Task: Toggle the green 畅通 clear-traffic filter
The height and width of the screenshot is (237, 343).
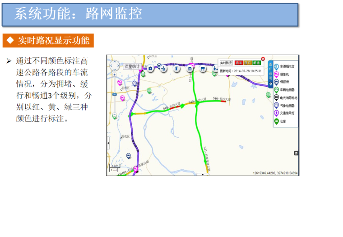Action: [x=256, y=63]
